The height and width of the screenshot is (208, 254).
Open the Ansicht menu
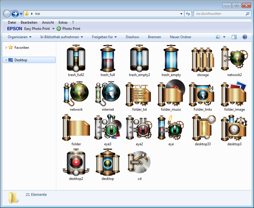coord(48,22)
